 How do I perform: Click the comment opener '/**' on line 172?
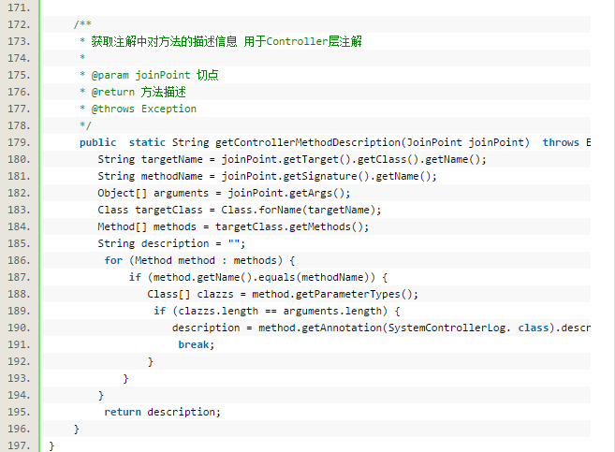(82, 24)
